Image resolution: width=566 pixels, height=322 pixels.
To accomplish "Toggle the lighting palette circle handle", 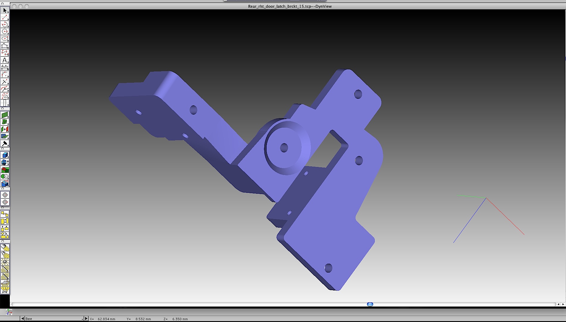I will 3,241.
